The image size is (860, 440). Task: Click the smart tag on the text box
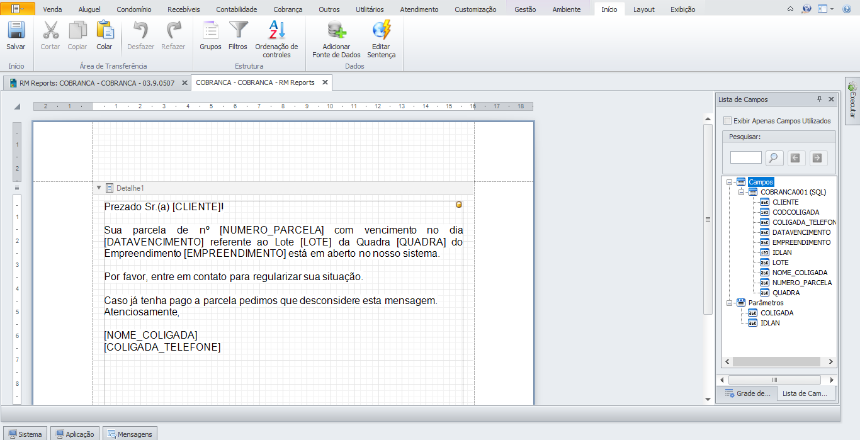tap(459, 205)
